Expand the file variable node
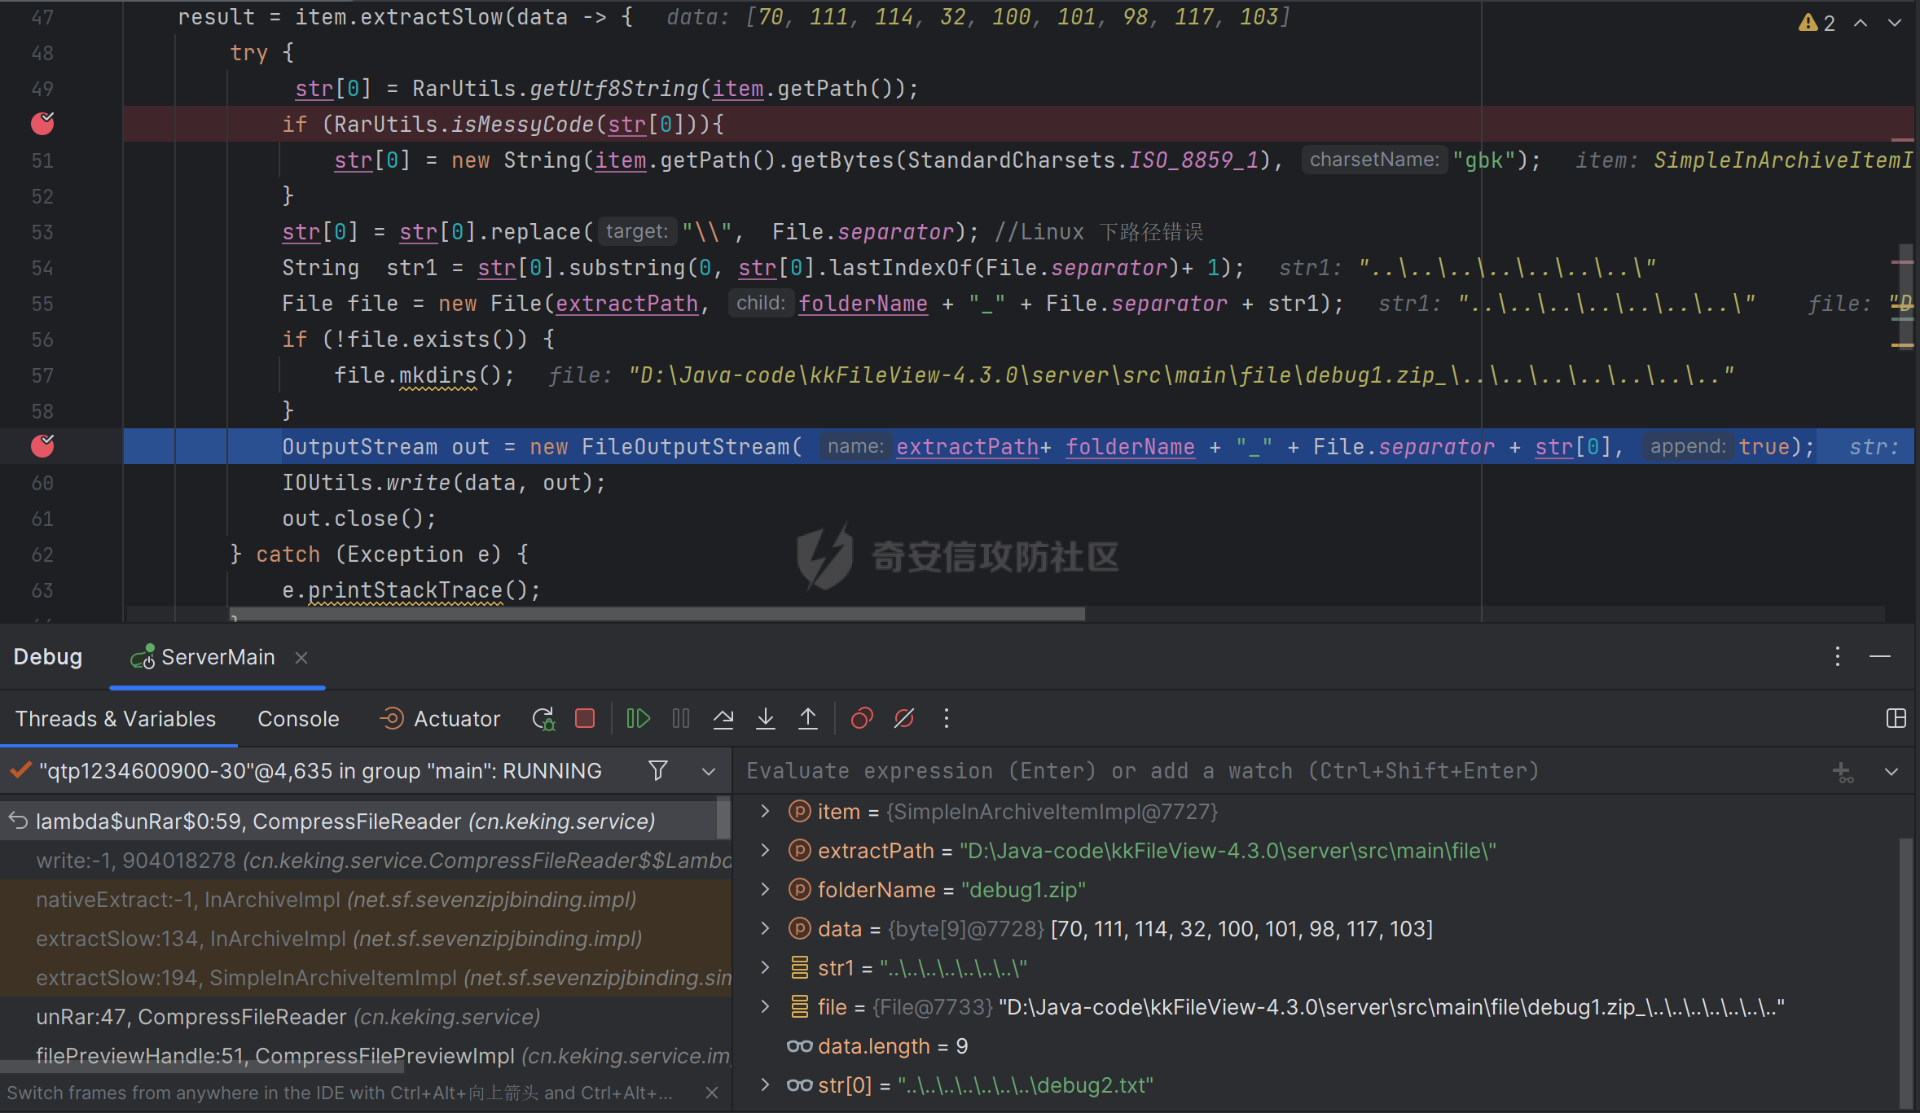1920x1113 pixels. [x=765, y=1007]
